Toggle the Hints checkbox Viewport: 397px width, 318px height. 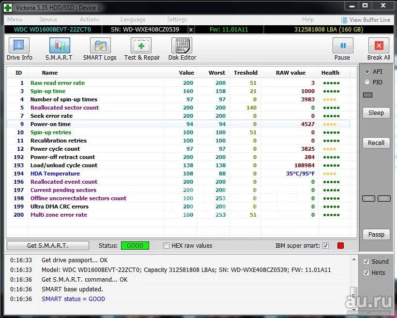[x=366, y=272]
